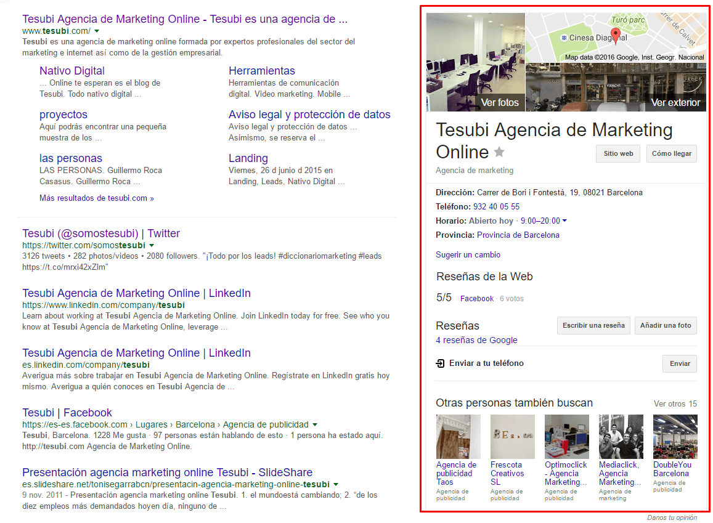Open the Herramientas sitelink
The width and height of the screenshot is (713, 523).
point(262,71)
